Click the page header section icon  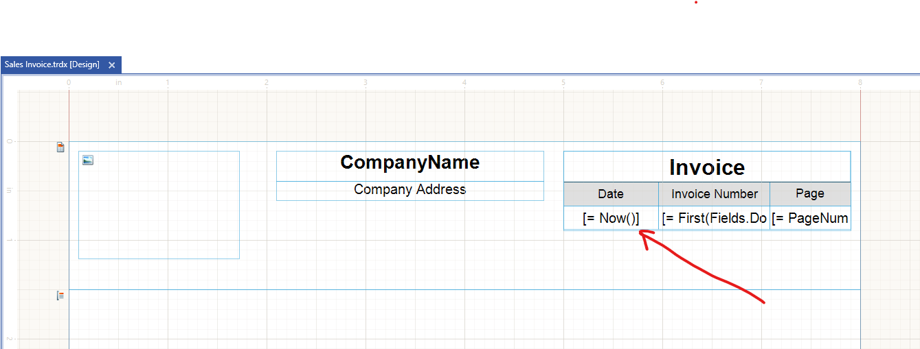click(x=60, y=147)
